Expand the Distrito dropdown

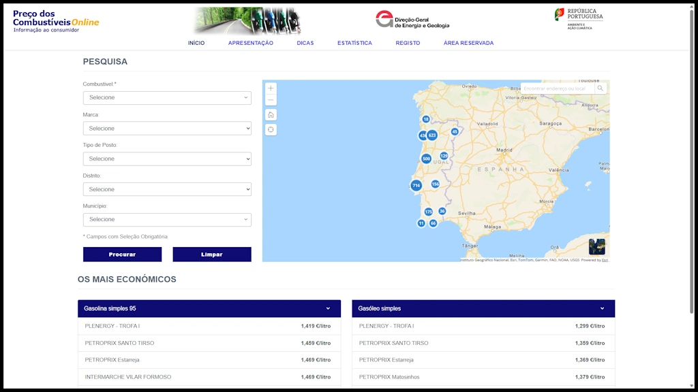pyautogui.click(x=167, y=189)
